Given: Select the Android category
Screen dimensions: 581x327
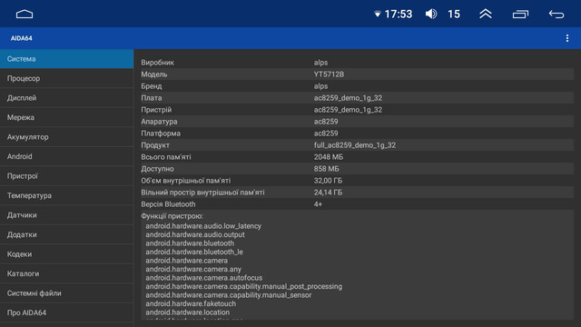Looking at the screenshot, I should click(66, 156).
